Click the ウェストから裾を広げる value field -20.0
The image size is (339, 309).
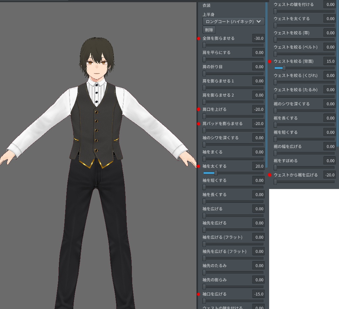[x=329, y=175]
